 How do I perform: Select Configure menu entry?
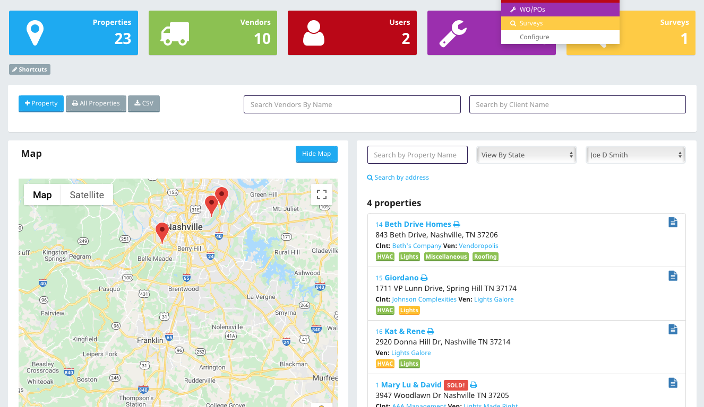pos(560,37)
